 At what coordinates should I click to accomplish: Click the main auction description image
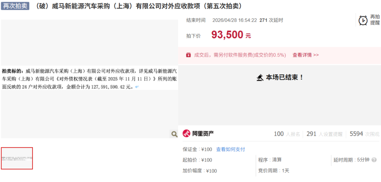click(x=89, y=79)
